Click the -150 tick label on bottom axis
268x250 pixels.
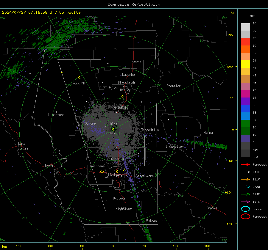(x=18, y=246)
